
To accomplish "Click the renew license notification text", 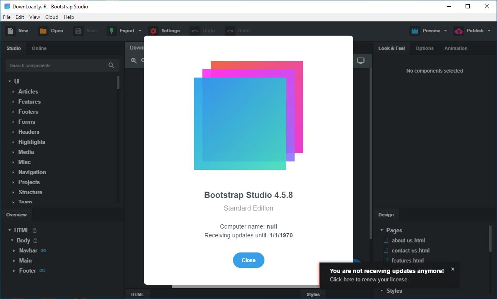I will (x=369, y=279).
